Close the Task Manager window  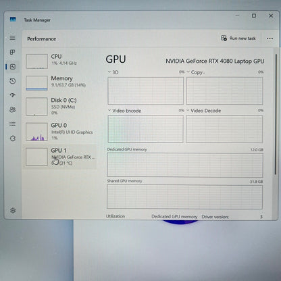(x=271, y=16)
